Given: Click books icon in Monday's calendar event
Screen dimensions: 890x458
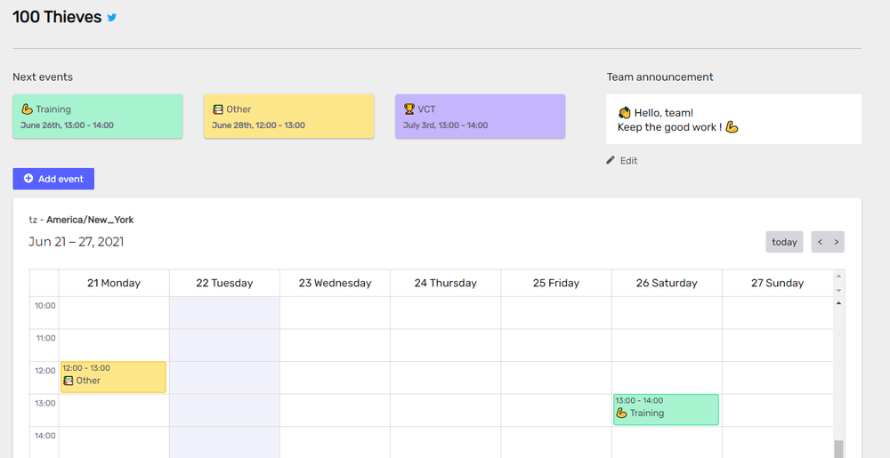Looking at the screenshot, I should click(69, 381).
